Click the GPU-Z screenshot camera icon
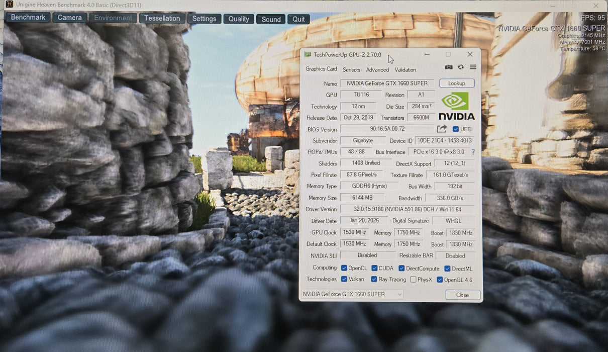Viewport: 608px width, 352px height. pos(448,67)
